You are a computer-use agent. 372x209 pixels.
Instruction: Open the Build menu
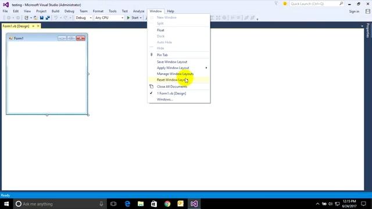coord(56,11)
